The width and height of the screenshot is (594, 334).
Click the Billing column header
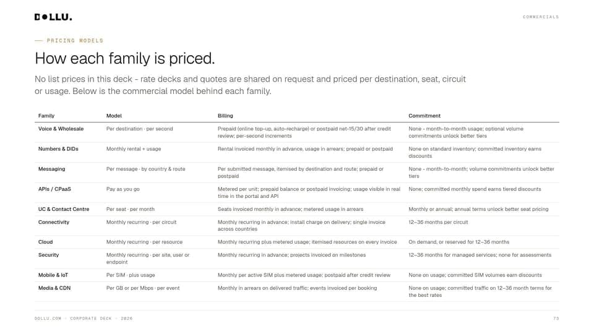(225, 116)
